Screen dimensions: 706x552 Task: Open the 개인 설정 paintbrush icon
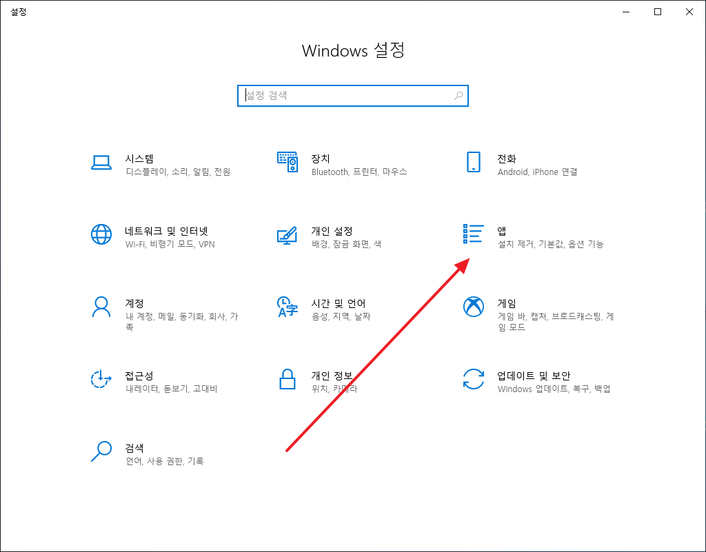288,235
